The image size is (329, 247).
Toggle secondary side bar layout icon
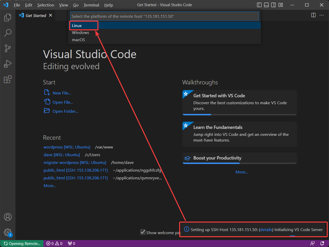[273, 5]
